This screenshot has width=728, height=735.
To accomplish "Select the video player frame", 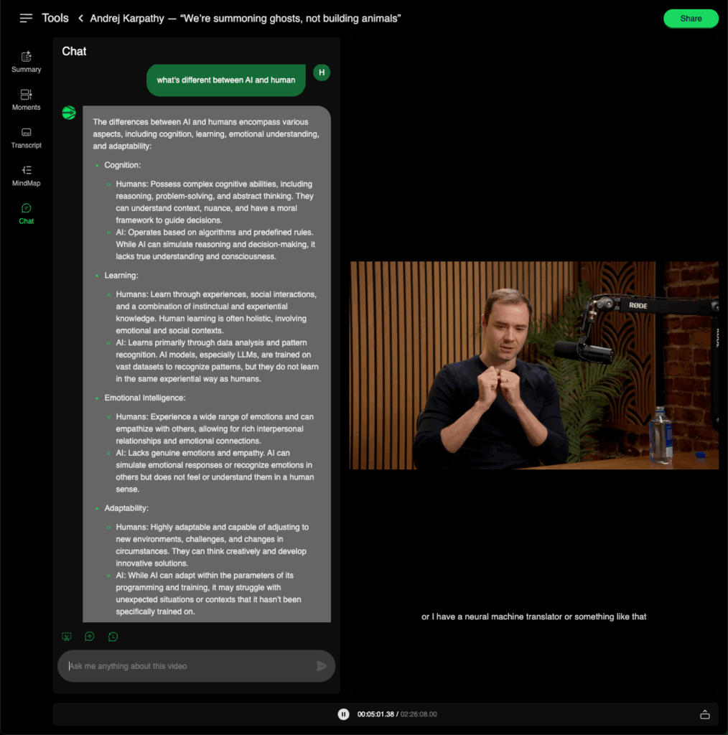I will [534, 365].
